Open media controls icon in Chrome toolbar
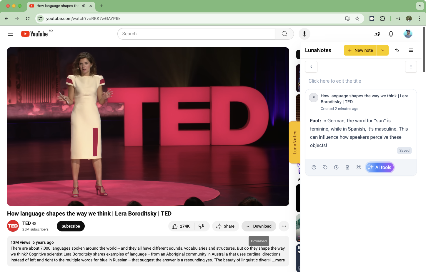Screen dimensions: 426x272 [x=398, y=19]
